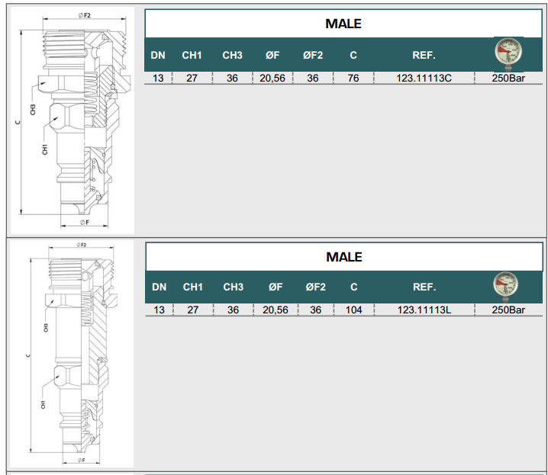Viewport: 548px width, 475px height.
Task: Click the pressure gauge icon above 123.11113L's 250Bar
Action: (508, 285)
